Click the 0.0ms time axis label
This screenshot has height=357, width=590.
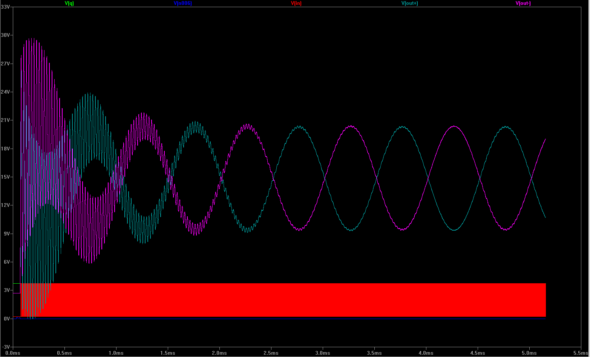coord(13,353)
